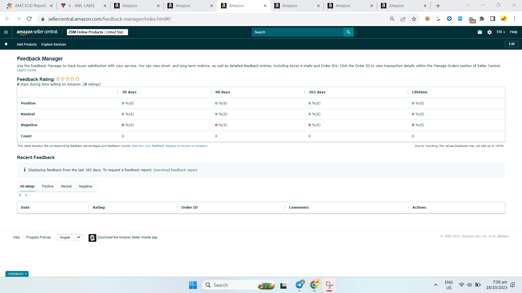
Task: Go to next feedback page arrow
Action: click(x=26, y=195)
